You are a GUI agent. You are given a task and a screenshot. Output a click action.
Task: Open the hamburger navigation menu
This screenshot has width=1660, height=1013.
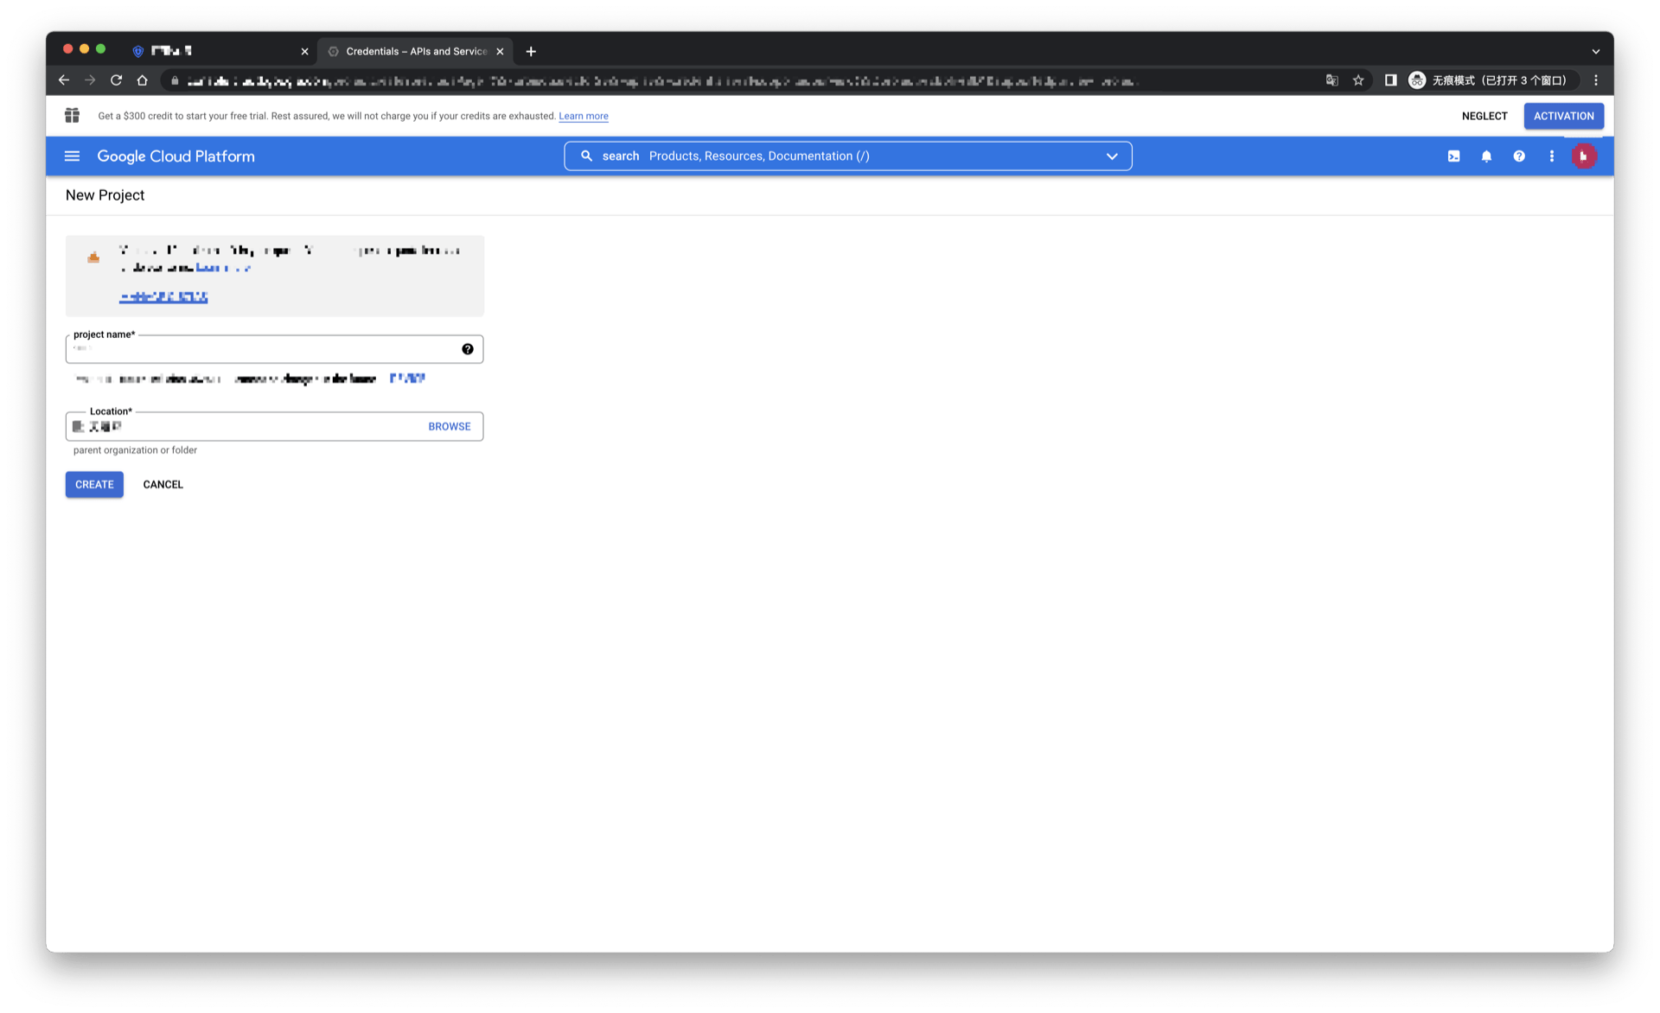72,156
